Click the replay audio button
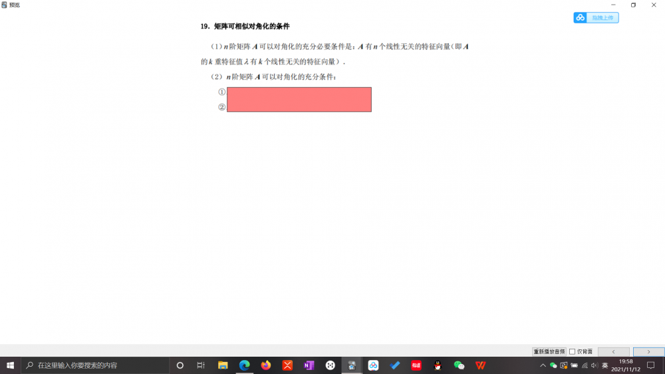The height and width of the screenshot is (374, 665). pos(549,351)
